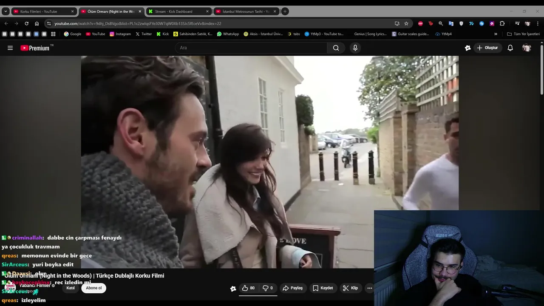Screen dimensions: 544x306
Task: Close the Korku Filmleri tab
Action: 72,11
